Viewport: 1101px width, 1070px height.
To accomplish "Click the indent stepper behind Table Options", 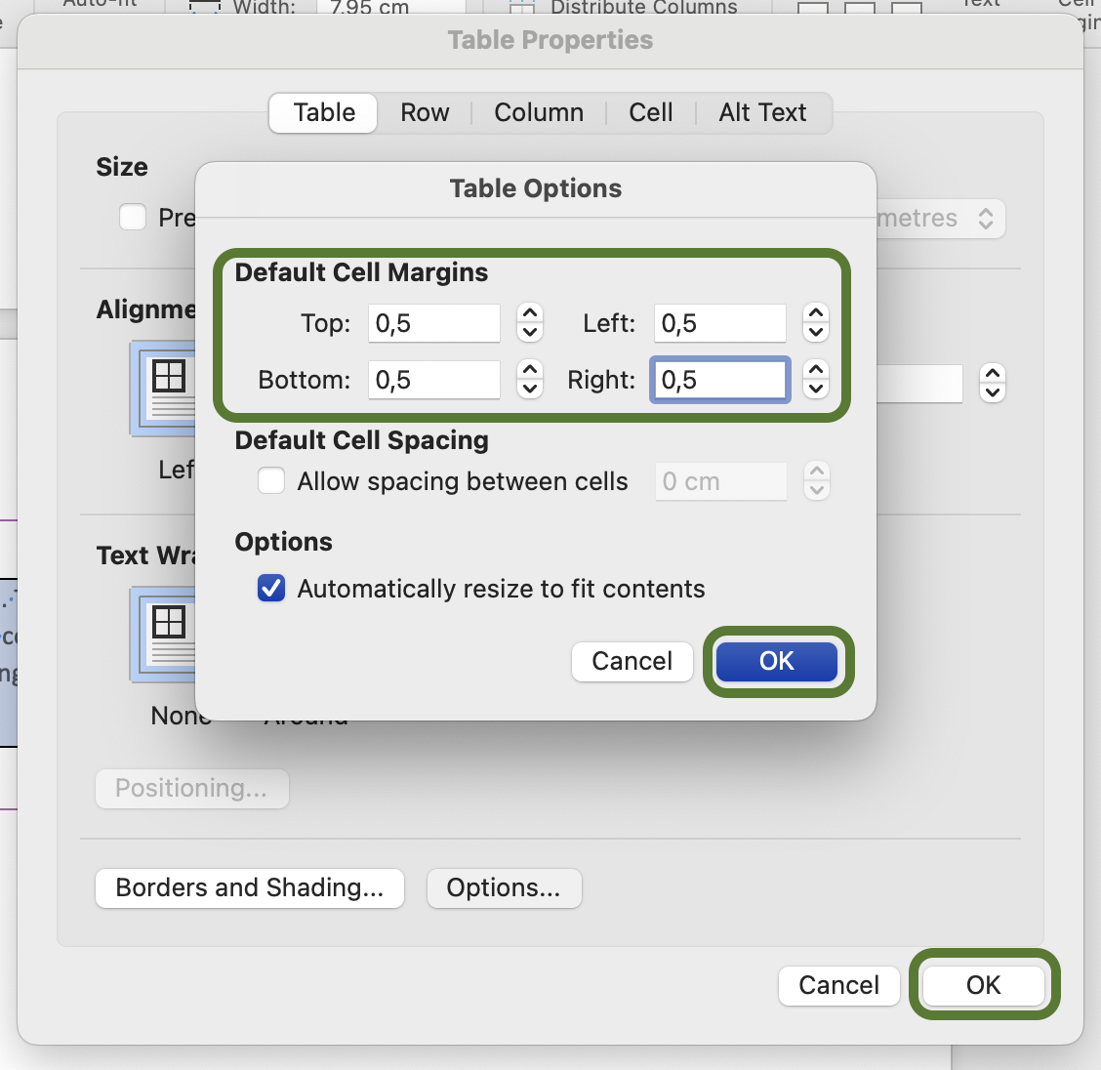I will 992,384.
